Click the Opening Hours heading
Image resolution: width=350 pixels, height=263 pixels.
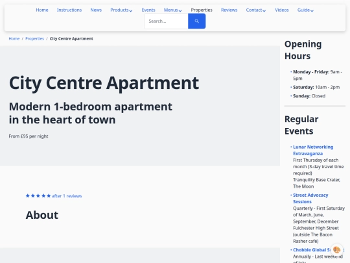tap(303, 50)
